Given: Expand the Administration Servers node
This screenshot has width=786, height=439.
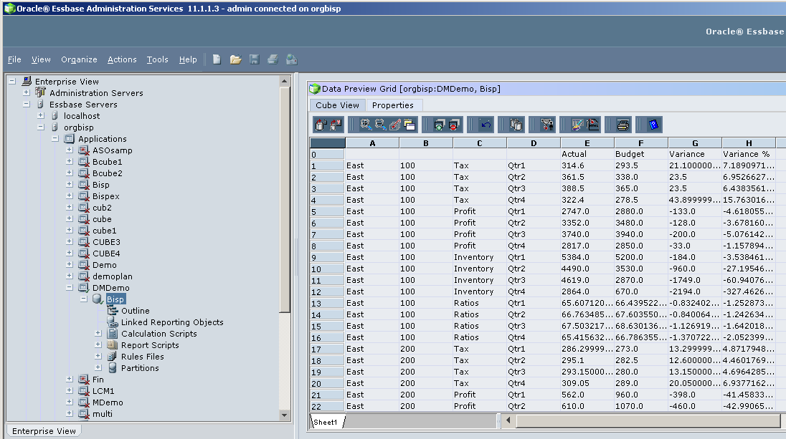Looking at the screenshot, I should click(x=27, y=92).
